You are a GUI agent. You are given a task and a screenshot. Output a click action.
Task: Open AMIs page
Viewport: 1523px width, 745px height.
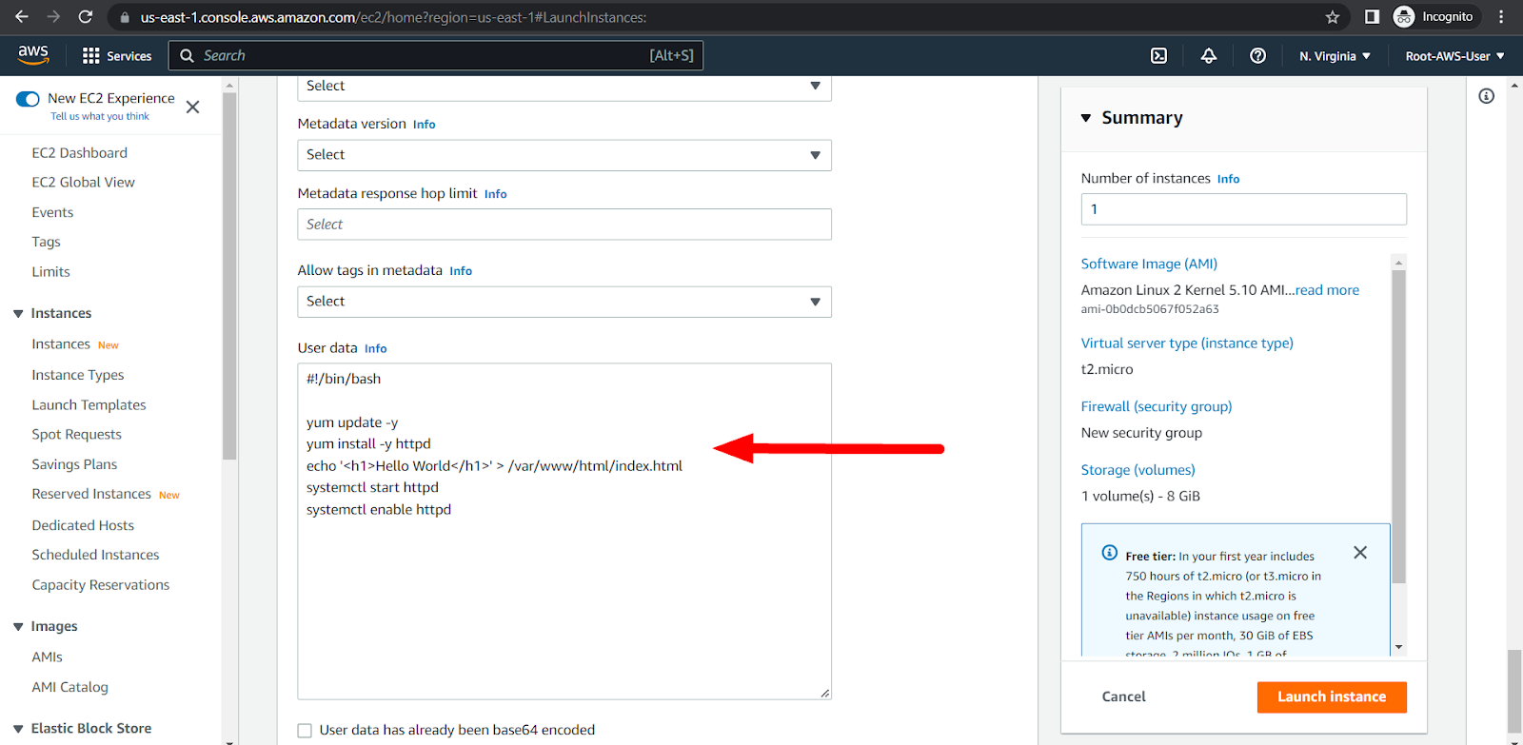click(47, 657)
